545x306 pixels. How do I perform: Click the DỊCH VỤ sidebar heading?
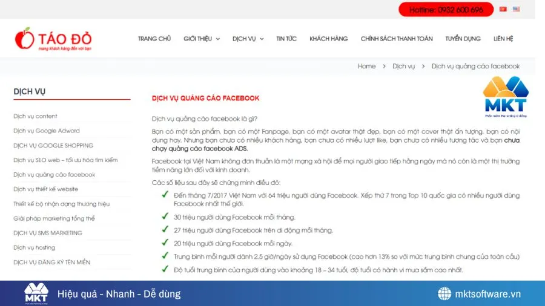tap(30, 91)
